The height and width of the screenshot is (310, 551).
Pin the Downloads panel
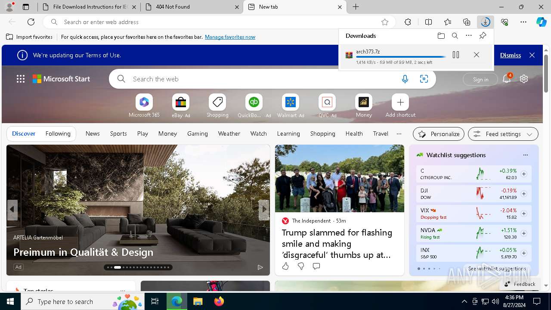click(483, 36)
